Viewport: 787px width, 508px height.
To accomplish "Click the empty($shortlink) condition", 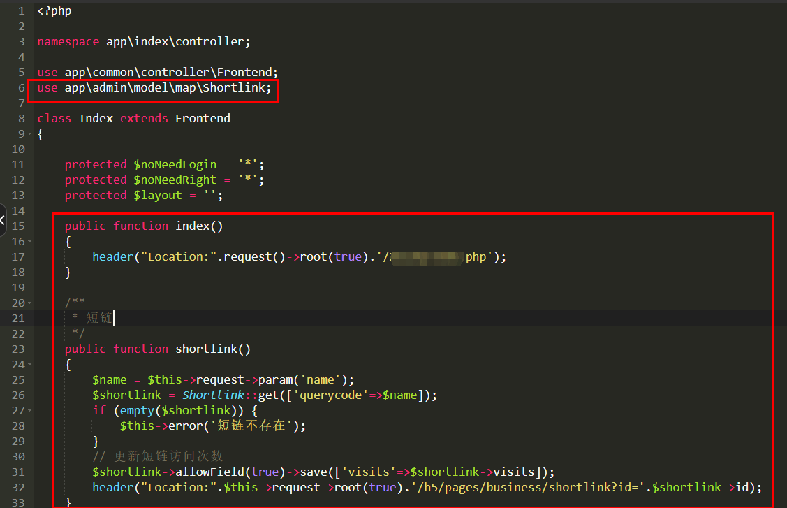I will coord(178,410).
